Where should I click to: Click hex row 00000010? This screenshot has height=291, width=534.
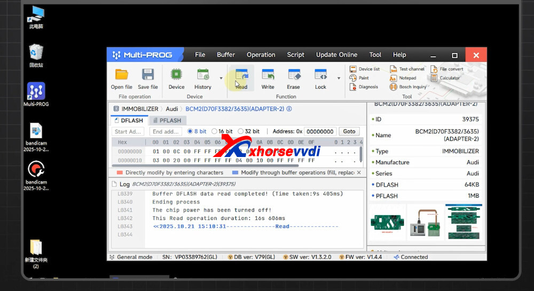(x=237, y=160)
